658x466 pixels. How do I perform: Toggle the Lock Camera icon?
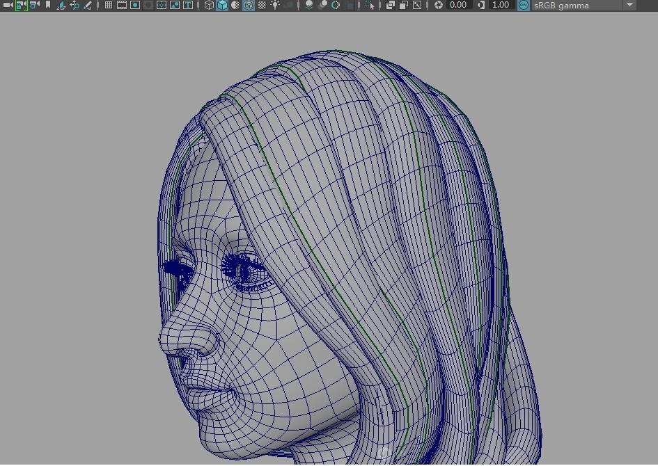[21, 5]
